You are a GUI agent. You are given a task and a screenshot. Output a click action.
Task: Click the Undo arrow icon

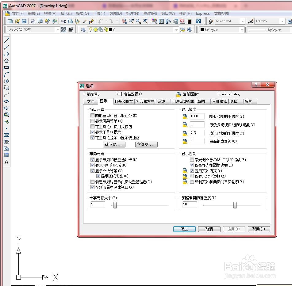[x=101, y=21]
